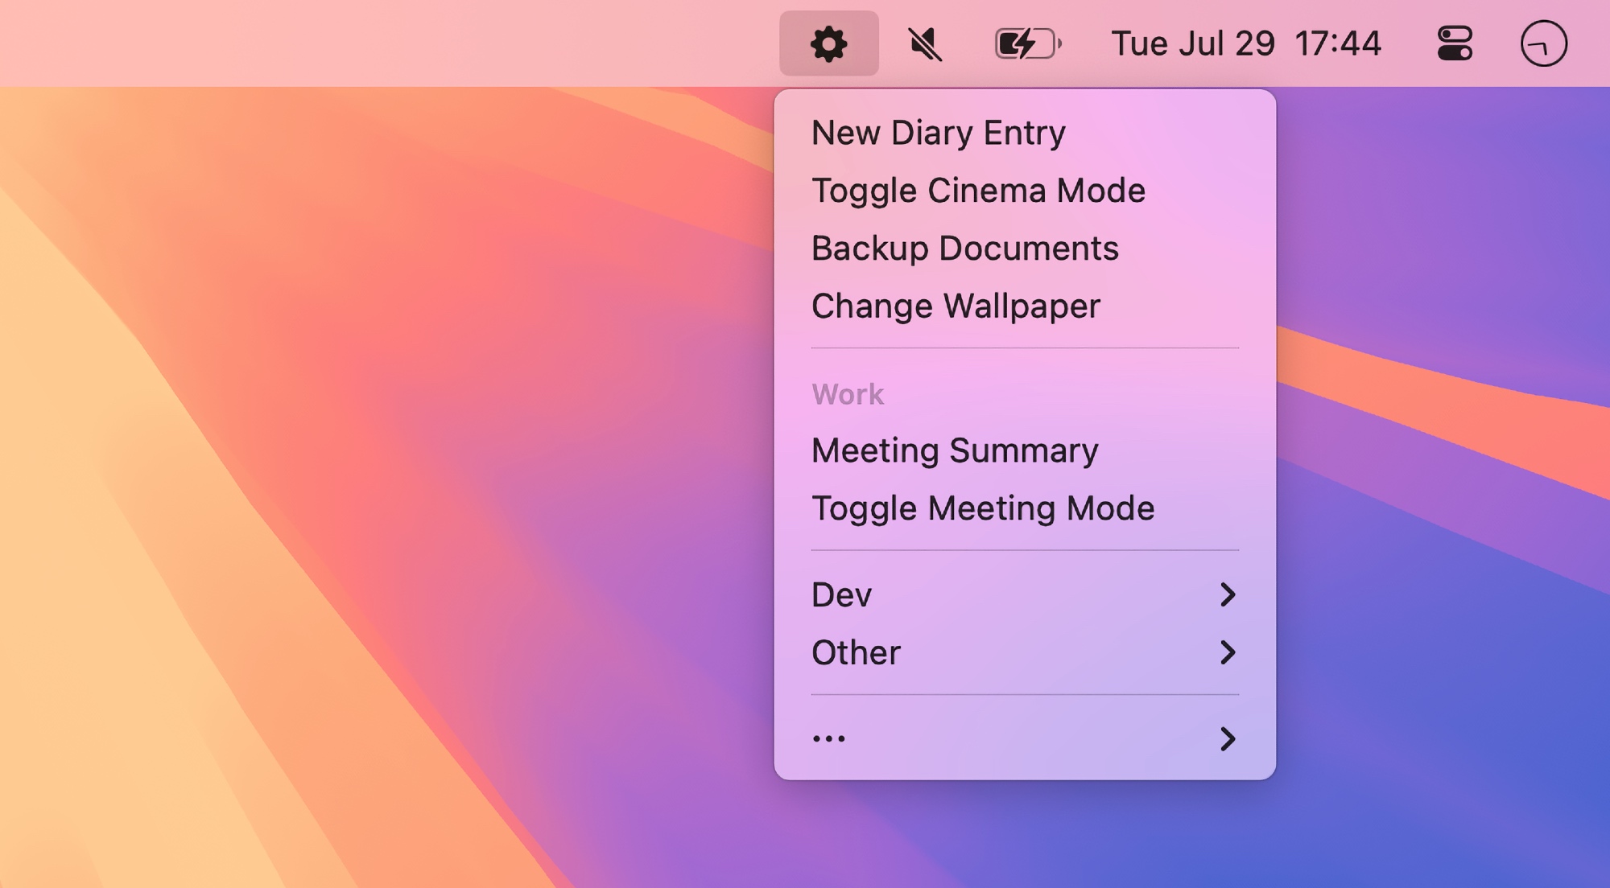
Task: Click the muted speaker icon
Action: [x=925, y=43]
